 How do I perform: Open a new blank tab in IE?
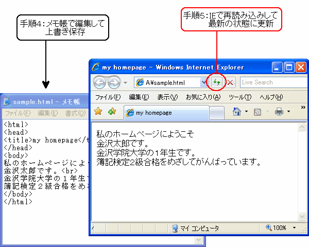point(217,113)
